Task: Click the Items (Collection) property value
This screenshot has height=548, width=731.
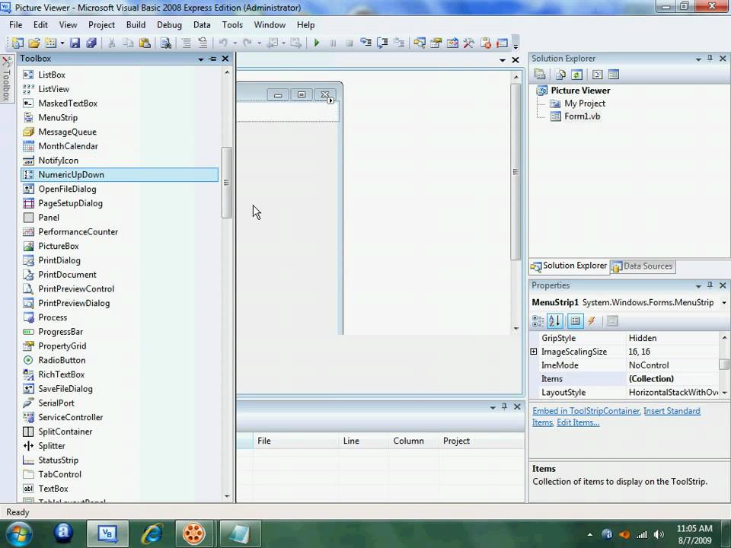Action: coord(672,379)
